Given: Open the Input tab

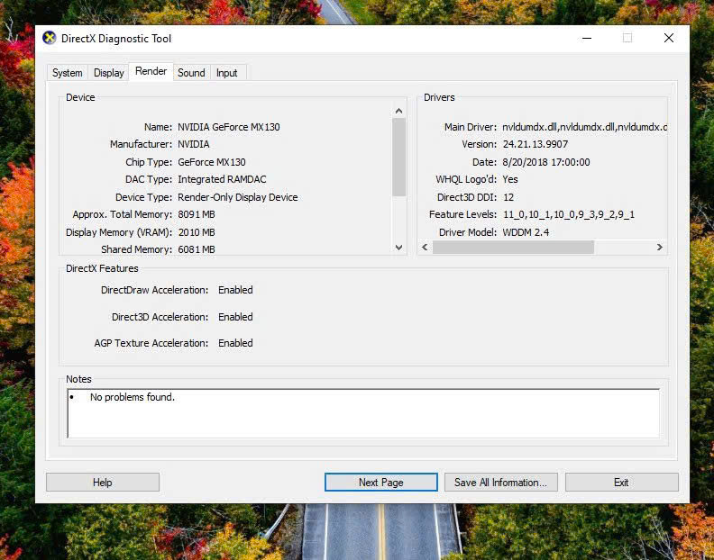Looking at the screenshot, I should coord(227,73).
